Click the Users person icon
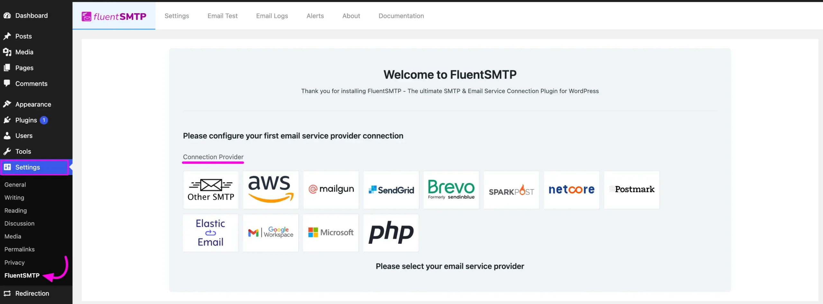This screenshot has height=304, width=823. point(7,135)
